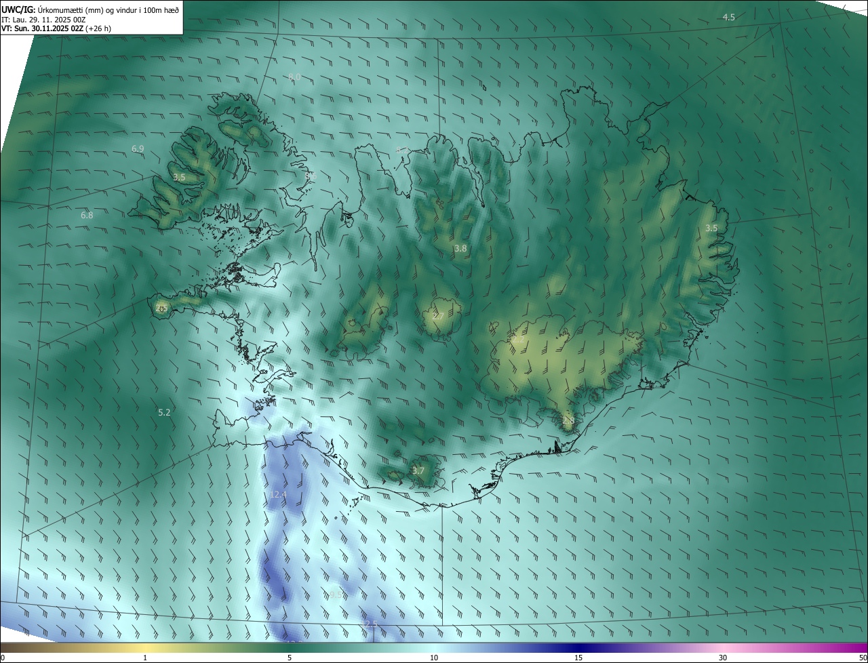
Task: Click the 6.9 value label on the map
Action: click(x=138, y=148)
